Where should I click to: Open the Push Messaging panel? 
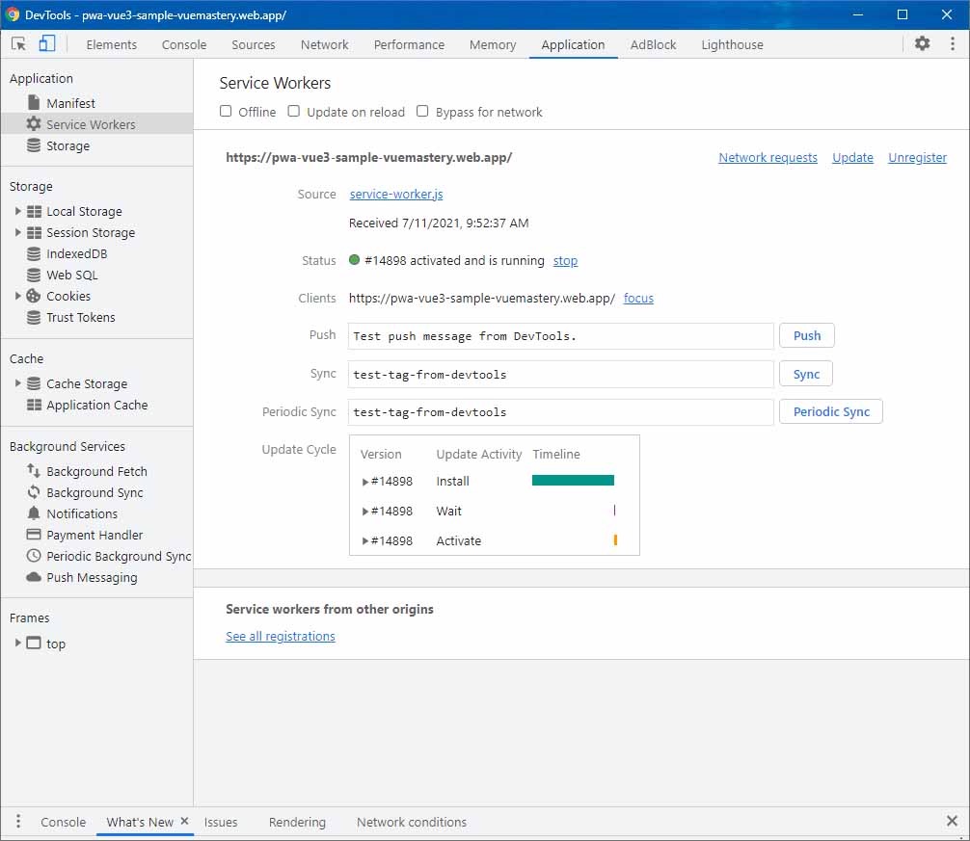[90, 577]
